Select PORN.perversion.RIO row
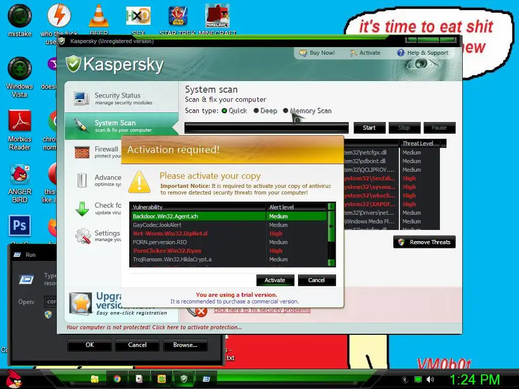The height and width of the screenshot is (389, 519). 229,242
